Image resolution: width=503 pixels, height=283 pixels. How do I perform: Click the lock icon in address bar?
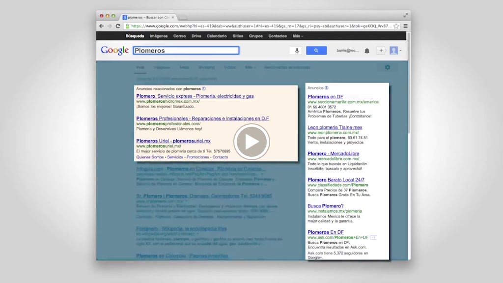[127, 26]
